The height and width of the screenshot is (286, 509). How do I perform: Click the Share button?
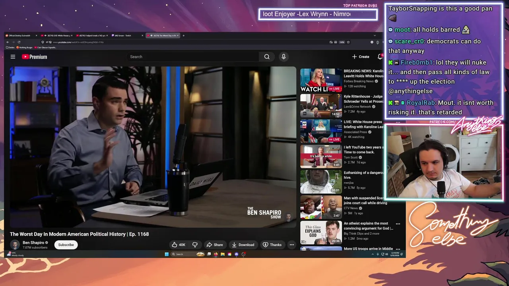pyautogui.click(x=215, y=245)
